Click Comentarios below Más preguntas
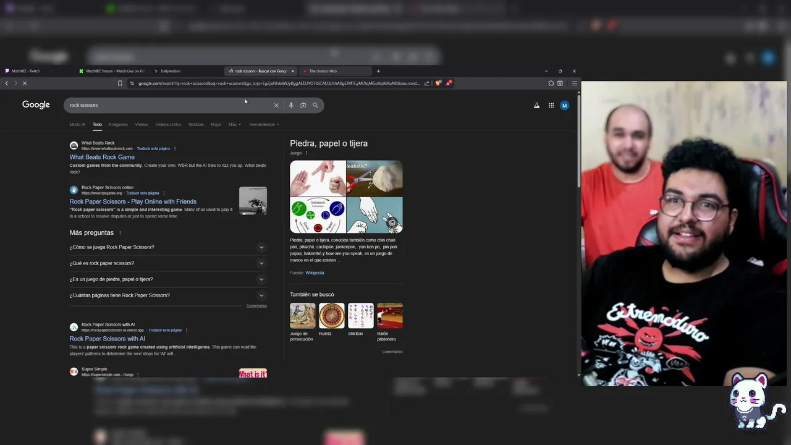Image resolution: width=791 pixels, height=445 pixels. click(256, 306)
